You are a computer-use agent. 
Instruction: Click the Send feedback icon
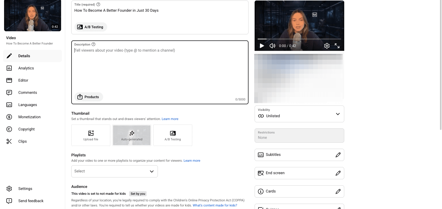9,201
